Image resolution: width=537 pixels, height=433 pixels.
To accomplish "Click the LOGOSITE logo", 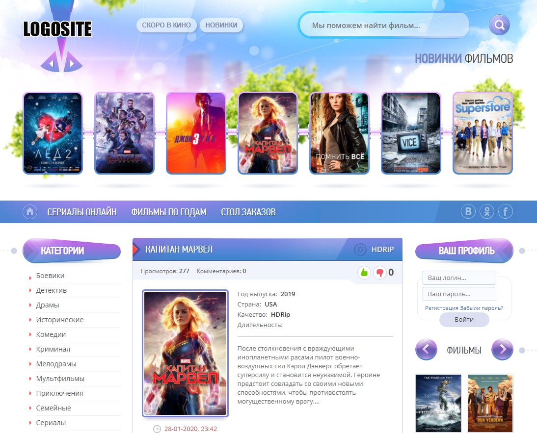I will (57, 29).
